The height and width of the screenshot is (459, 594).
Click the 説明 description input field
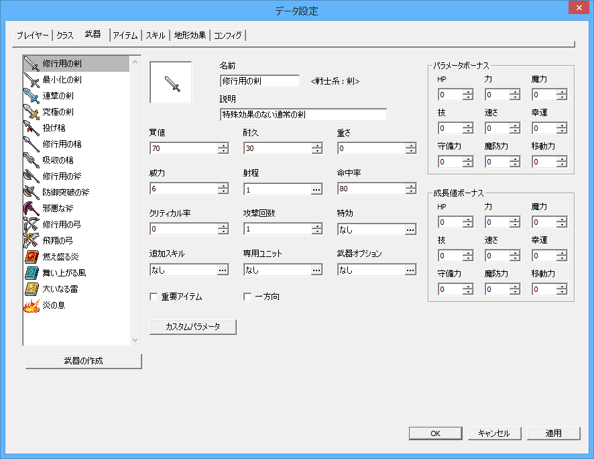pyautogui.click(x=303, y=115)
